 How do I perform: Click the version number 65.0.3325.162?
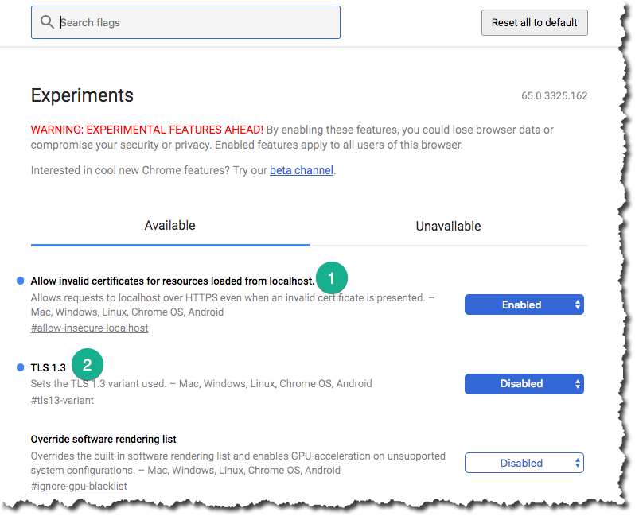[555, 96]
